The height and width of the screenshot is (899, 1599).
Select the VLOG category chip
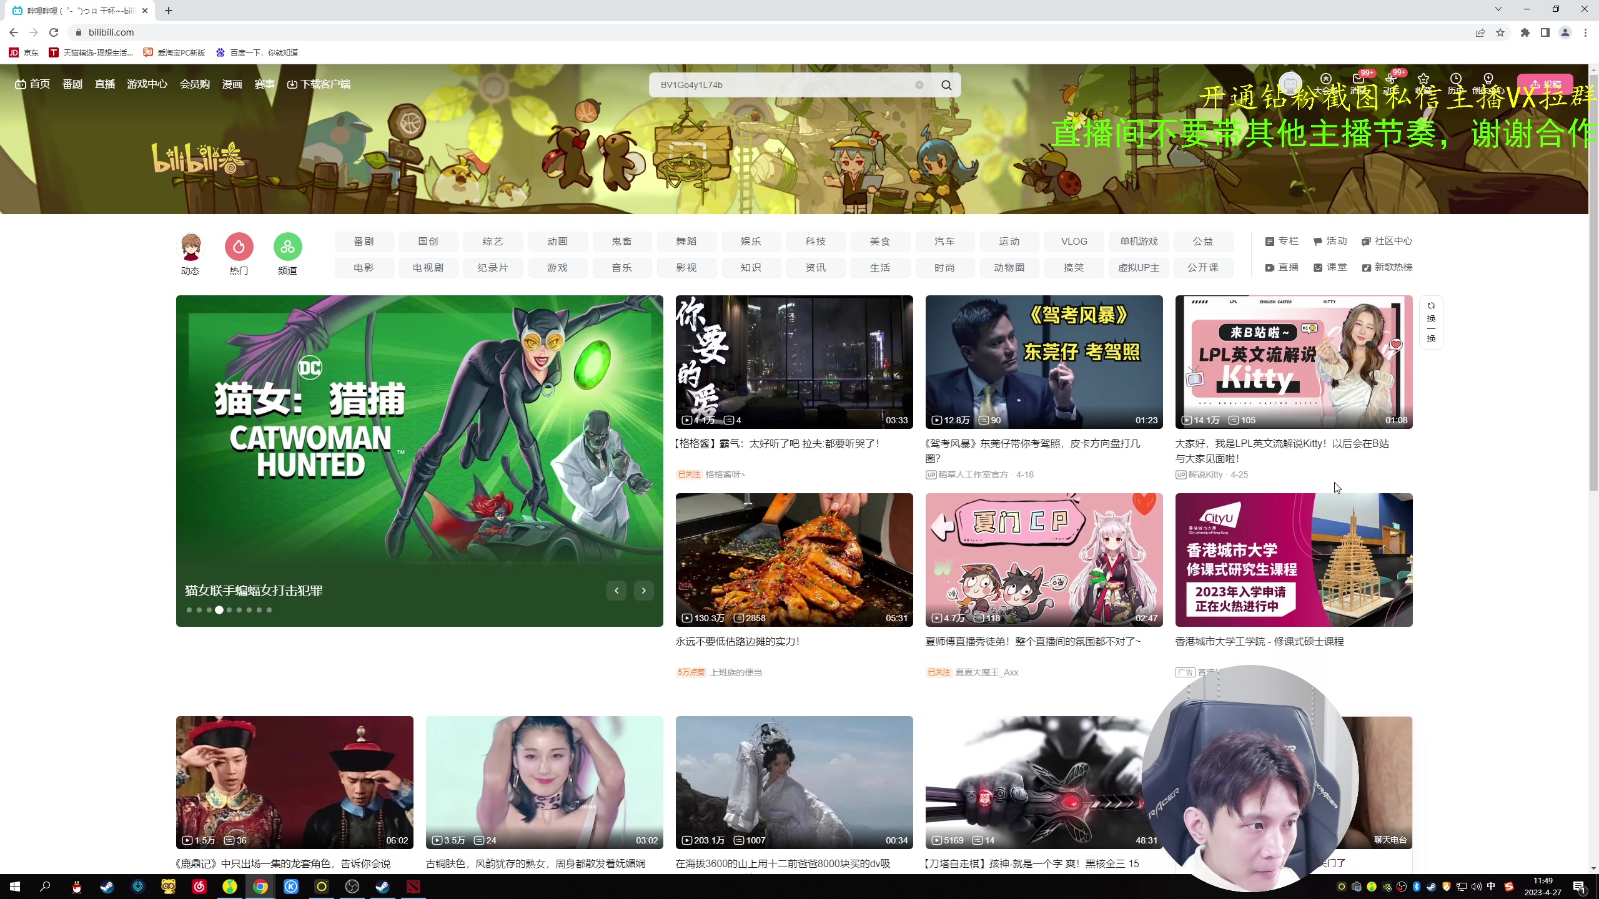pos(1074,242)
